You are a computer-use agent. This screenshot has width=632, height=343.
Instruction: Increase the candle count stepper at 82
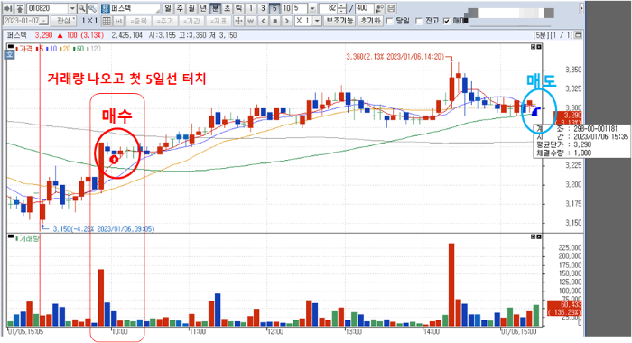342,6
